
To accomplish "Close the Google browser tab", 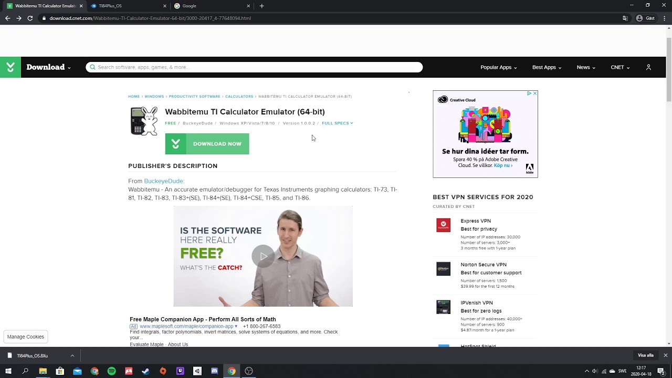I will (x=248, y=6).
